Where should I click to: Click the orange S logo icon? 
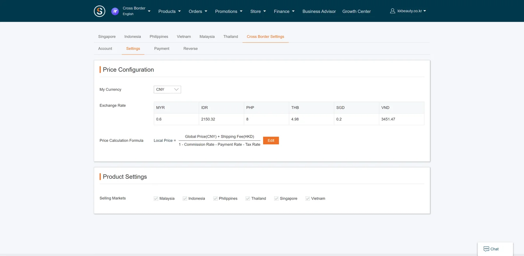coord(100,11)
